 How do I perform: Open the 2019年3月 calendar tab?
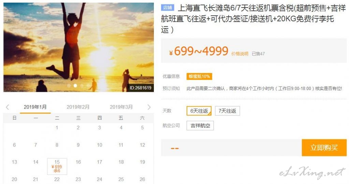(121, 107)
